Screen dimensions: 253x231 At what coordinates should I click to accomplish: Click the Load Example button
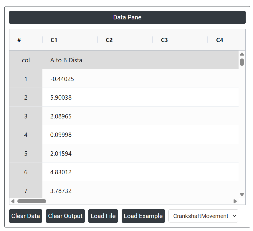143,216
